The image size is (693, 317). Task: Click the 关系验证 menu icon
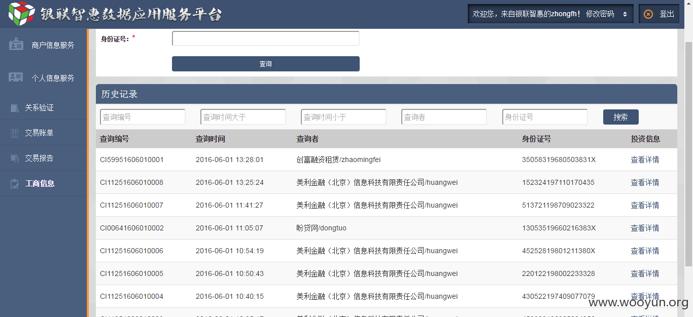point(15,108)
